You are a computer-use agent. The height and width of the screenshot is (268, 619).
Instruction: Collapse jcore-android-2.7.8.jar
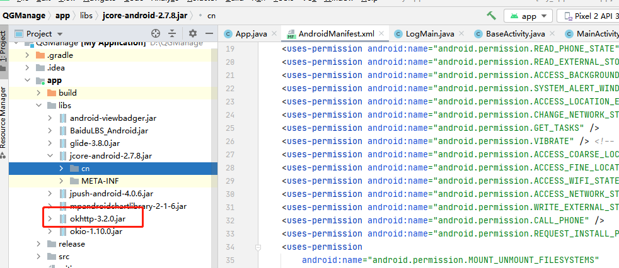(x=50, y=155)
